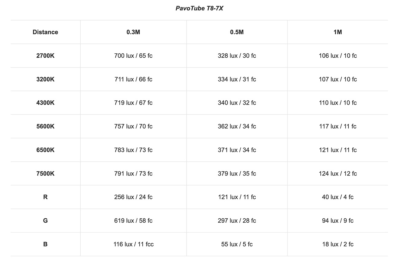The image size is (399, 265).
Task: Select the 116 lux / 11 fcc cell
Action: click(133, 244)
